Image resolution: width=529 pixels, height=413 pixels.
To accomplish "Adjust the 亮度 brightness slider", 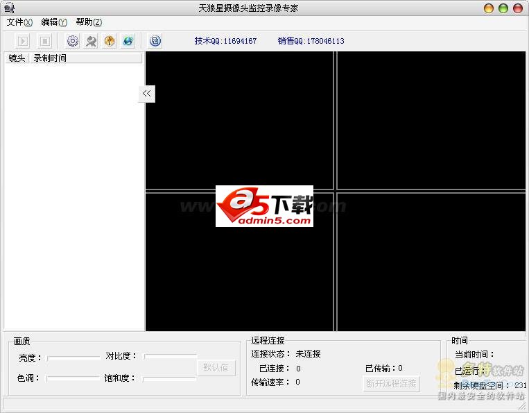I will click(x=73, y=358).
